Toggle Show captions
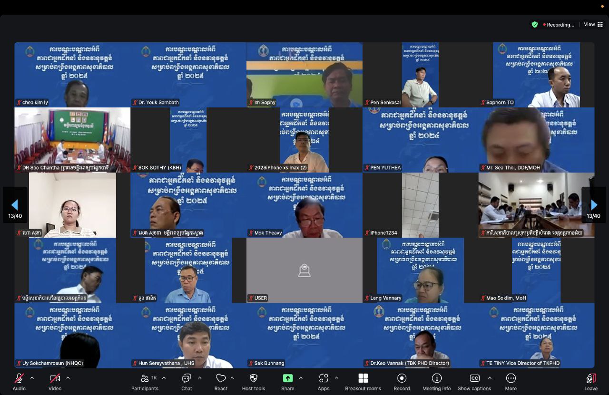Viewport: 609px width, 395px height. click(474, 382)
